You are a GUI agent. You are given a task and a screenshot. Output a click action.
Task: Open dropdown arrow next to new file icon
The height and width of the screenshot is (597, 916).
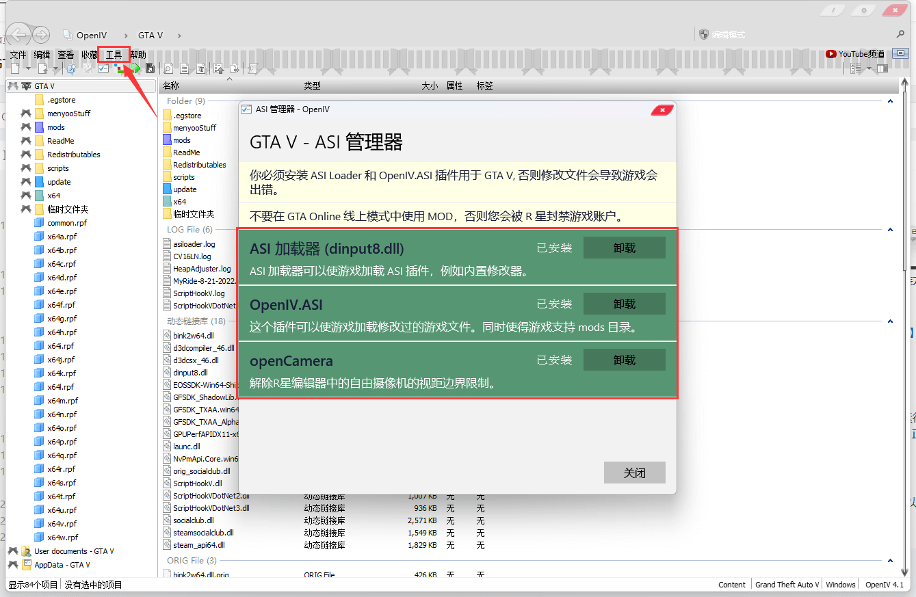[28, 68]
